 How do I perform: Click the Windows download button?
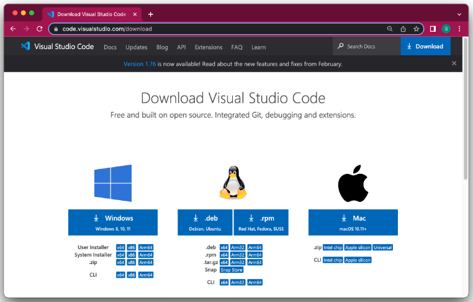pyautogui.click(x=113, y=222)
